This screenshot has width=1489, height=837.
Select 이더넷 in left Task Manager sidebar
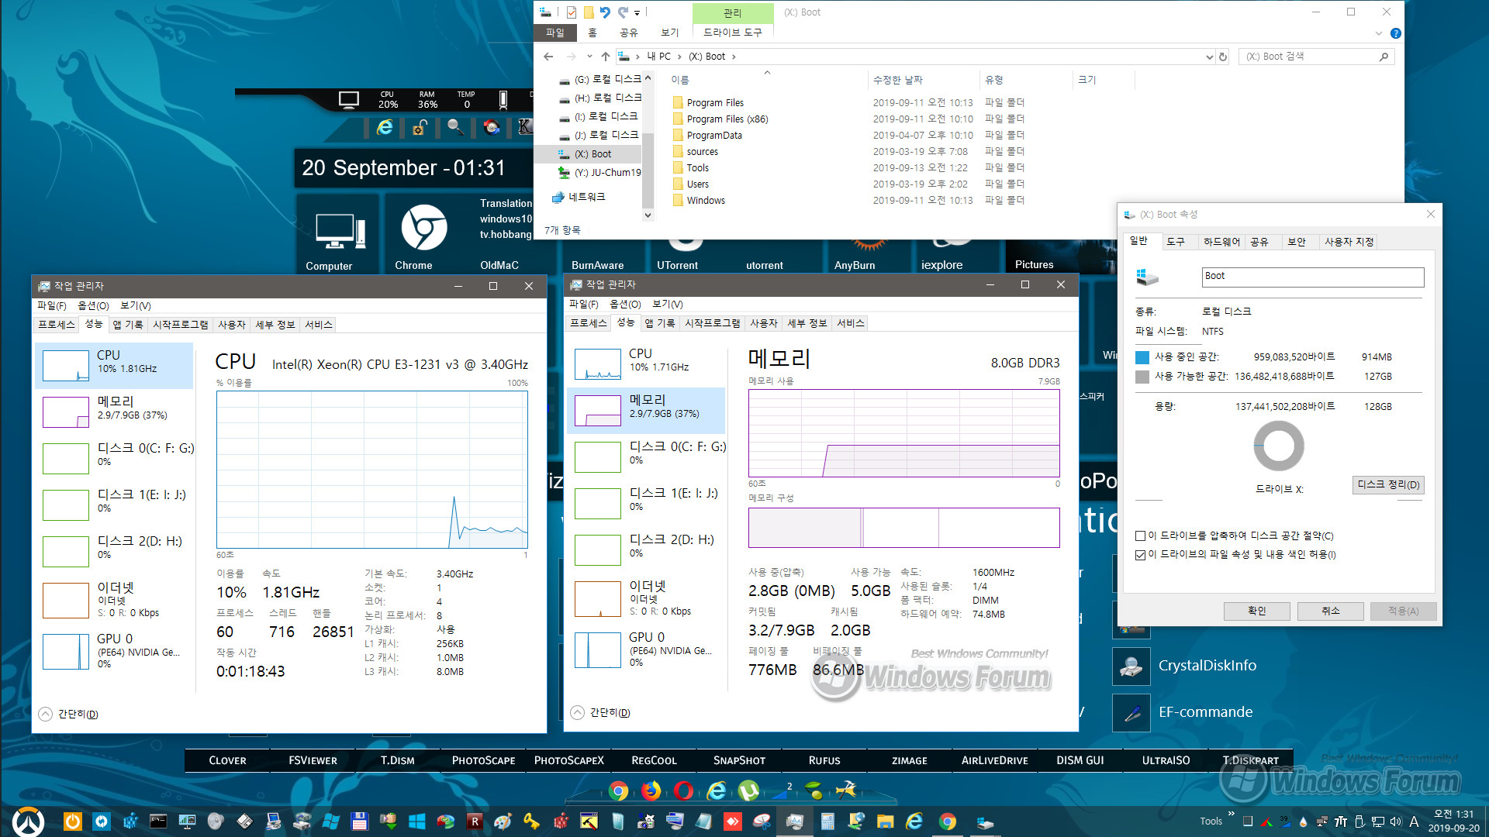(114, 599)
